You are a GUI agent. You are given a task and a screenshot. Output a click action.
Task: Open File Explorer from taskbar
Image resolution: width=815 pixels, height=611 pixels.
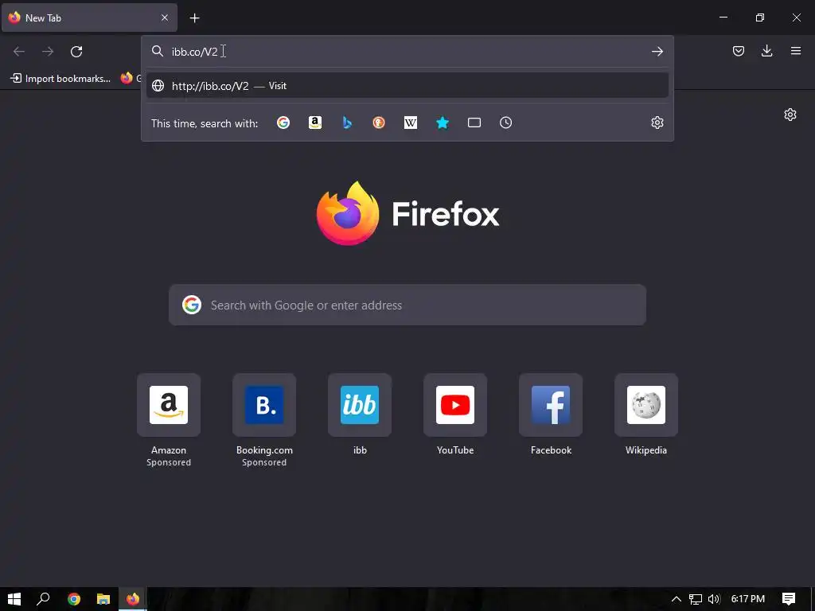(103, 599)
